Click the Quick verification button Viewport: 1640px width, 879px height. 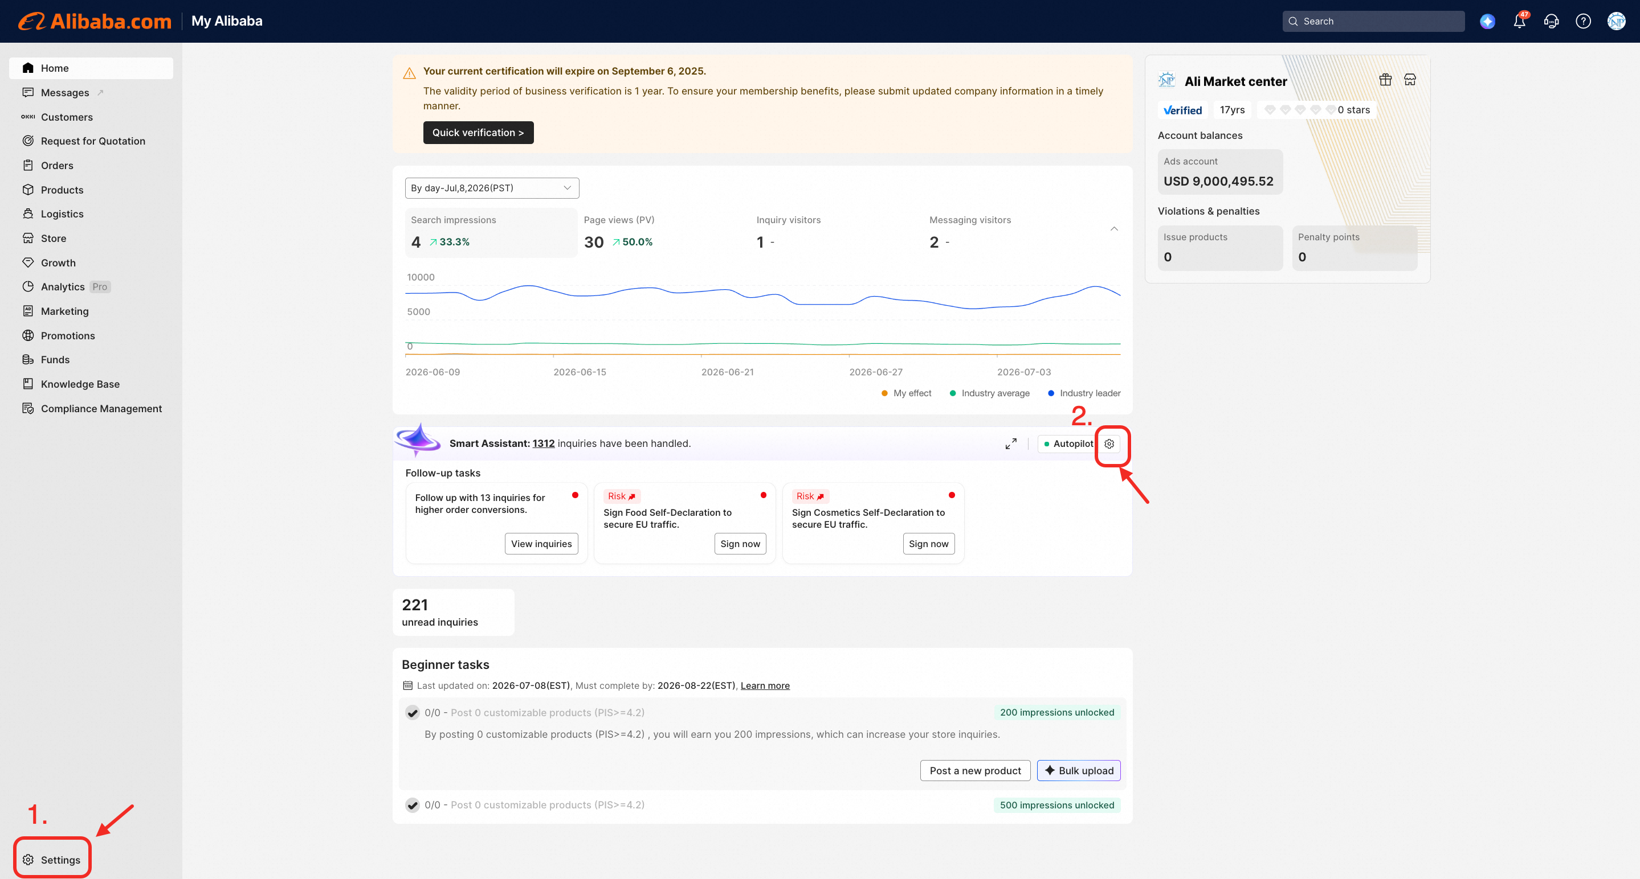tap(478, 133)
